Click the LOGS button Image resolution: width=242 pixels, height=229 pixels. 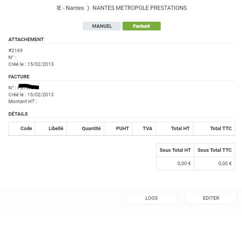(x=152, y=198)
